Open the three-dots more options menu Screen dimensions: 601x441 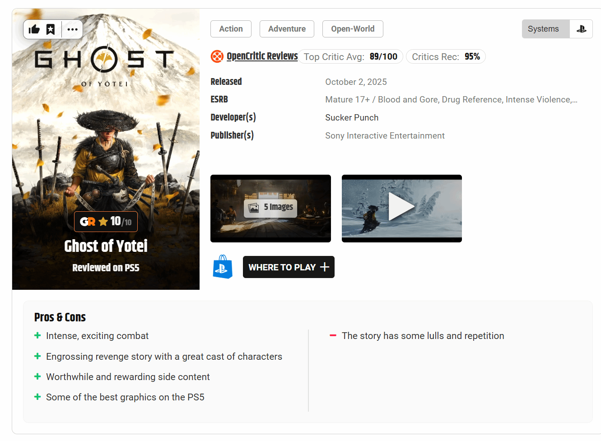pos(72,30)
